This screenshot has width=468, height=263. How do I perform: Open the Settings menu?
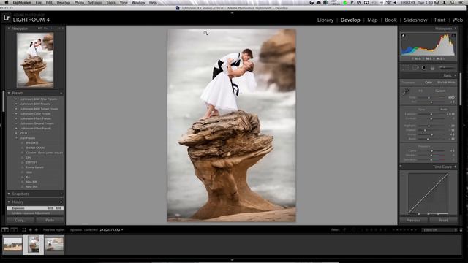pyautogui.click(x=95, y=2)
